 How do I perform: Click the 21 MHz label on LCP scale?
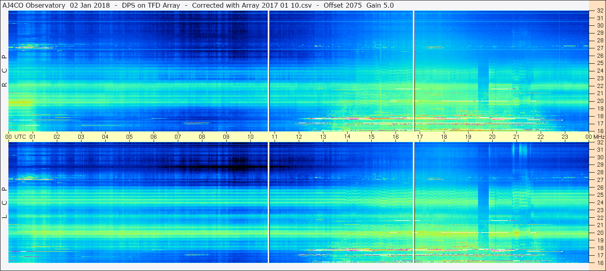tap(600, 225)
